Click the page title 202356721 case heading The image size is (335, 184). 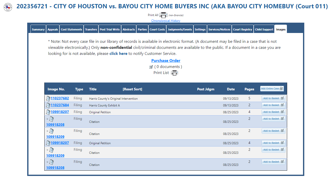pos(172,7)
